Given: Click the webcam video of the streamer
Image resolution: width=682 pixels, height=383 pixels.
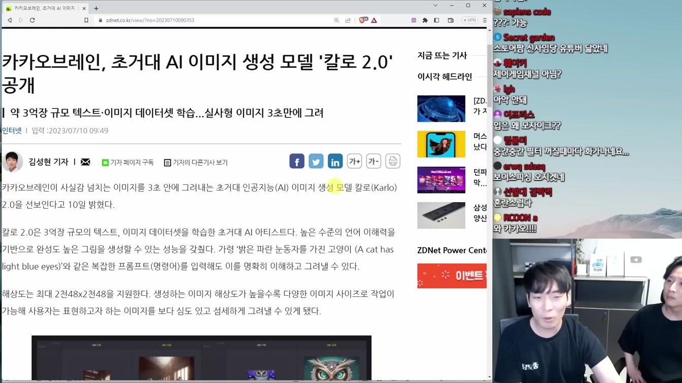Looking at the screenshot, I should click(587, 312).
